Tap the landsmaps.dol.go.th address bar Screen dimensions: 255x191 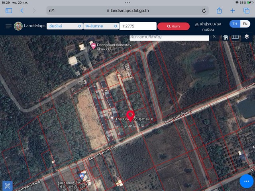click(x=127, y=11)
